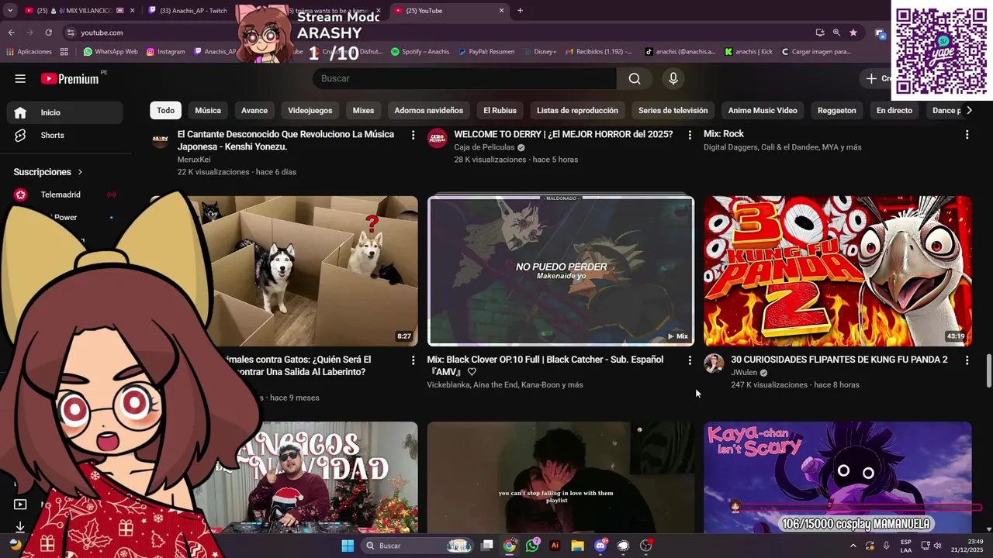The height and width of the screenshot is (558, 993).
Task: Select the Adornos navideños chip
Action: coord(429,110)
